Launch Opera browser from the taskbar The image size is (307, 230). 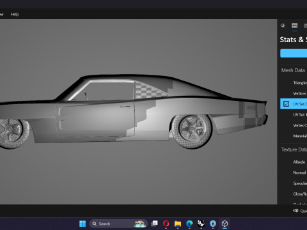pyautogui.click(x=166, y=224)
